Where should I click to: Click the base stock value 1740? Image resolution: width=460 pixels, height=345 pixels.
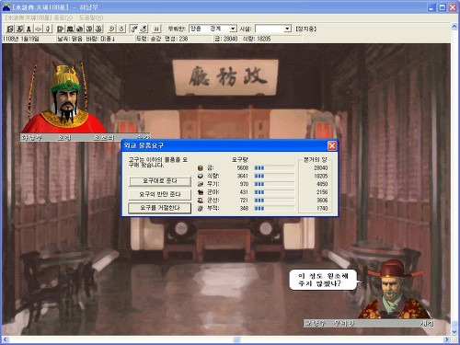pos(322,208)
